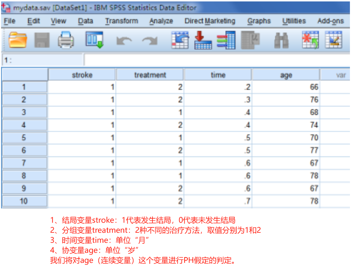Select the Go To Case icon
The height and width of the screenshot is (270, 351).
(x=181, y=40)
